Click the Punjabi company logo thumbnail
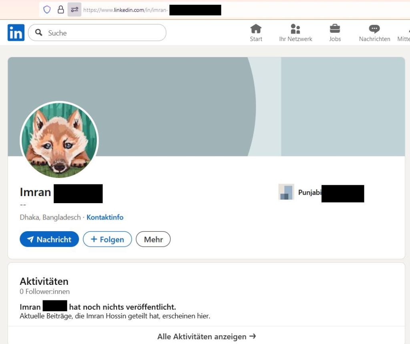Image resolution: width=410 pixels, height=344 pixels. coord(286,192)
